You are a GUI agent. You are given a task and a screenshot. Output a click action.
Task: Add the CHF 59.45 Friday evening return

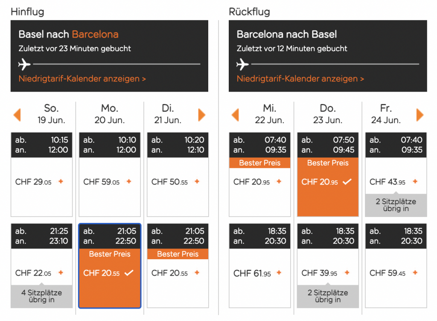pyautogui.click(x=415, y=273)
